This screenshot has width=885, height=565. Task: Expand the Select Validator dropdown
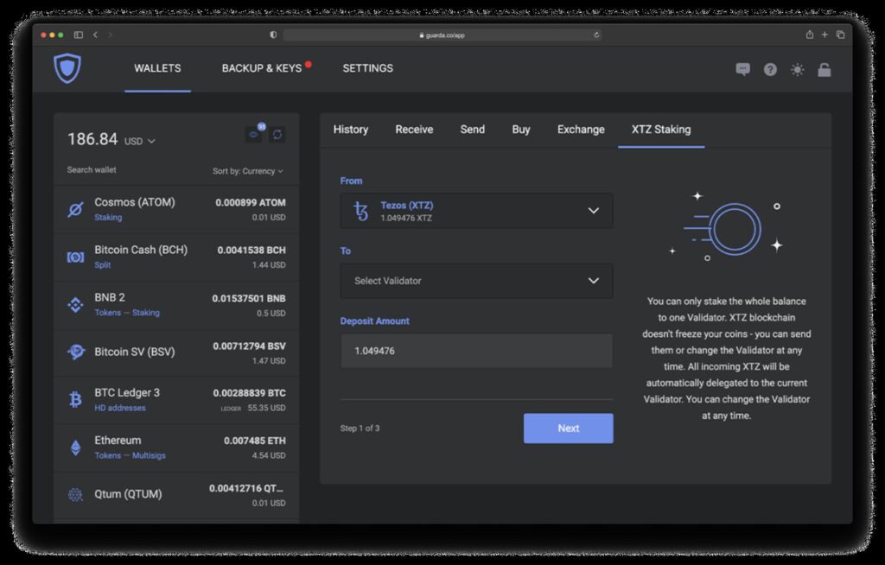pyautogui.click(x=476, y=281)
